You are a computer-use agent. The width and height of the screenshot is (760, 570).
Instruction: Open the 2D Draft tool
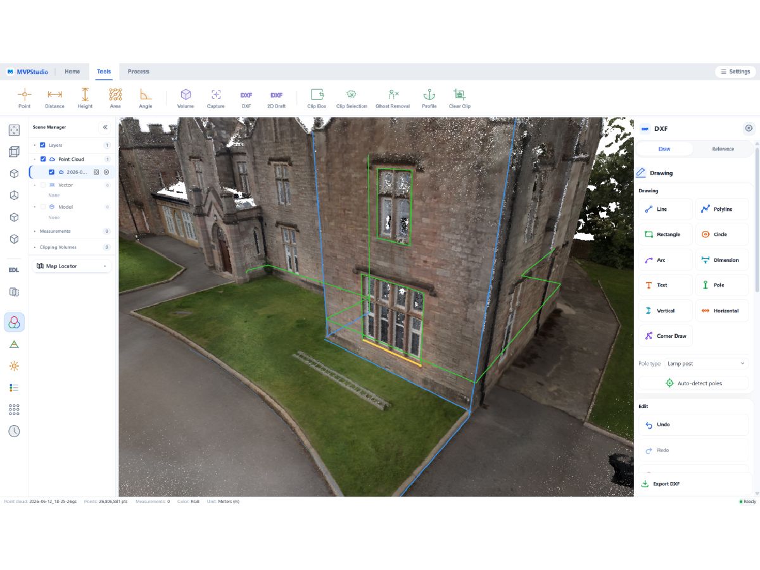point(277,98)
